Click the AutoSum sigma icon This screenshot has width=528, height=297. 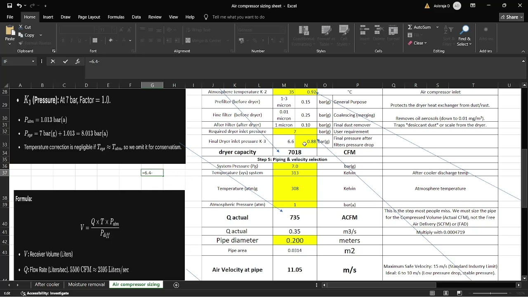(x=410, y=27)
